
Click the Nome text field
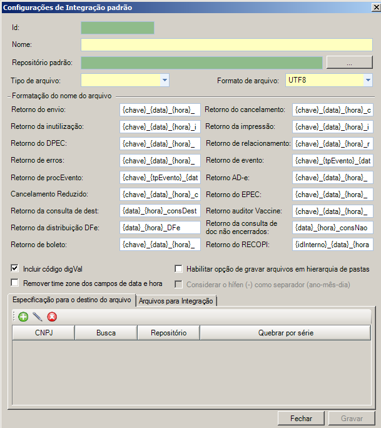tap(226, 44)
